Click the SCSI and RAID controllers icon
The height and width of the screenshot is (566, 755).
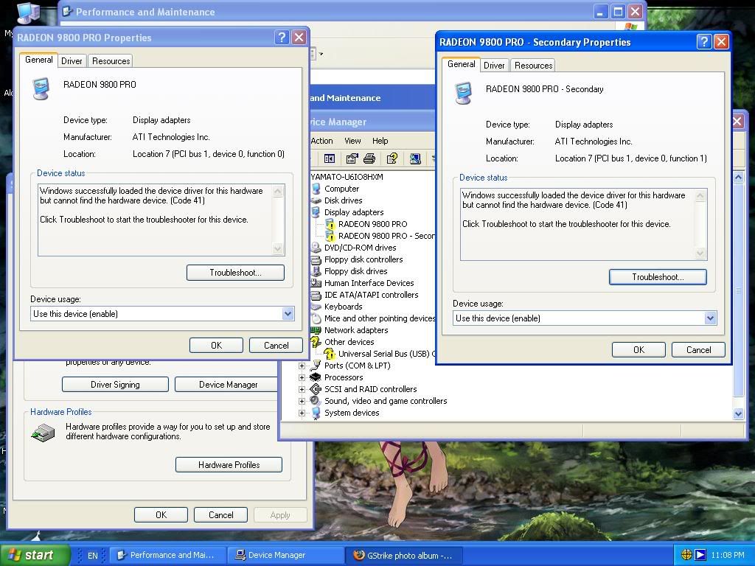point(316,389)
